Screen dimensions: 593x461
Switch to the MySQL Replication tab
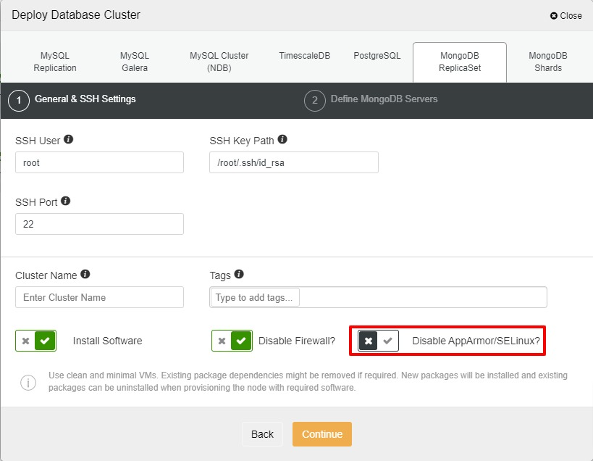55,62
